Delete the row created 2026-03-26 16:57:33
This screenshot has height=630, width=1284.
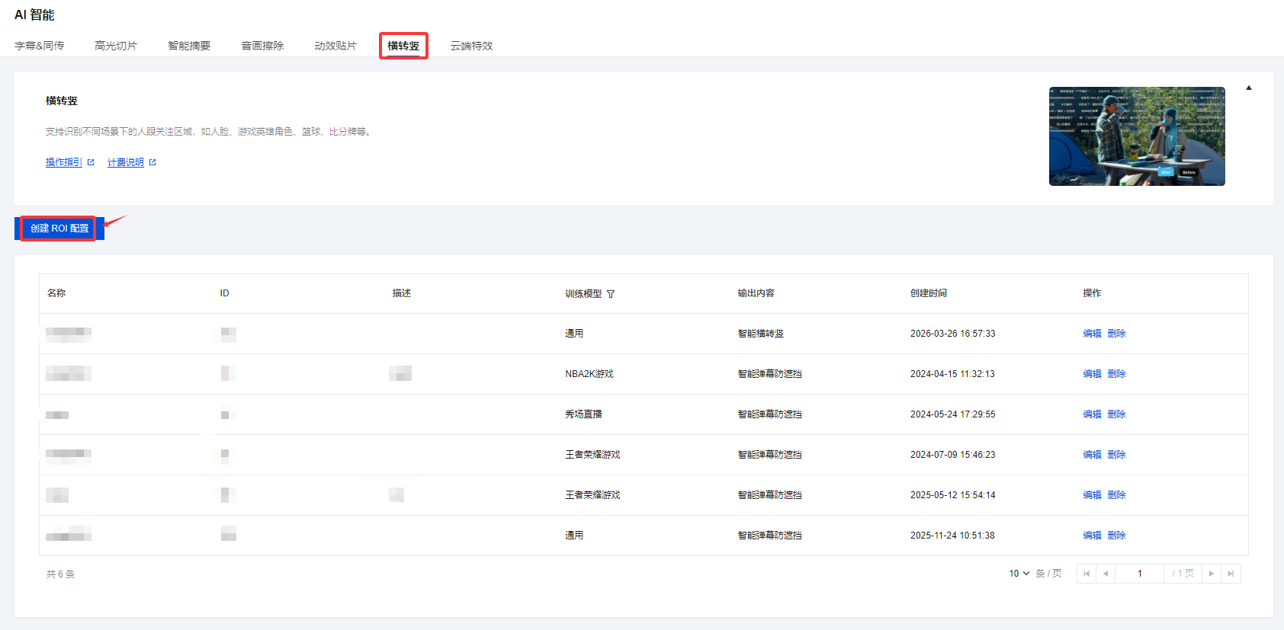click(1116, 334)
